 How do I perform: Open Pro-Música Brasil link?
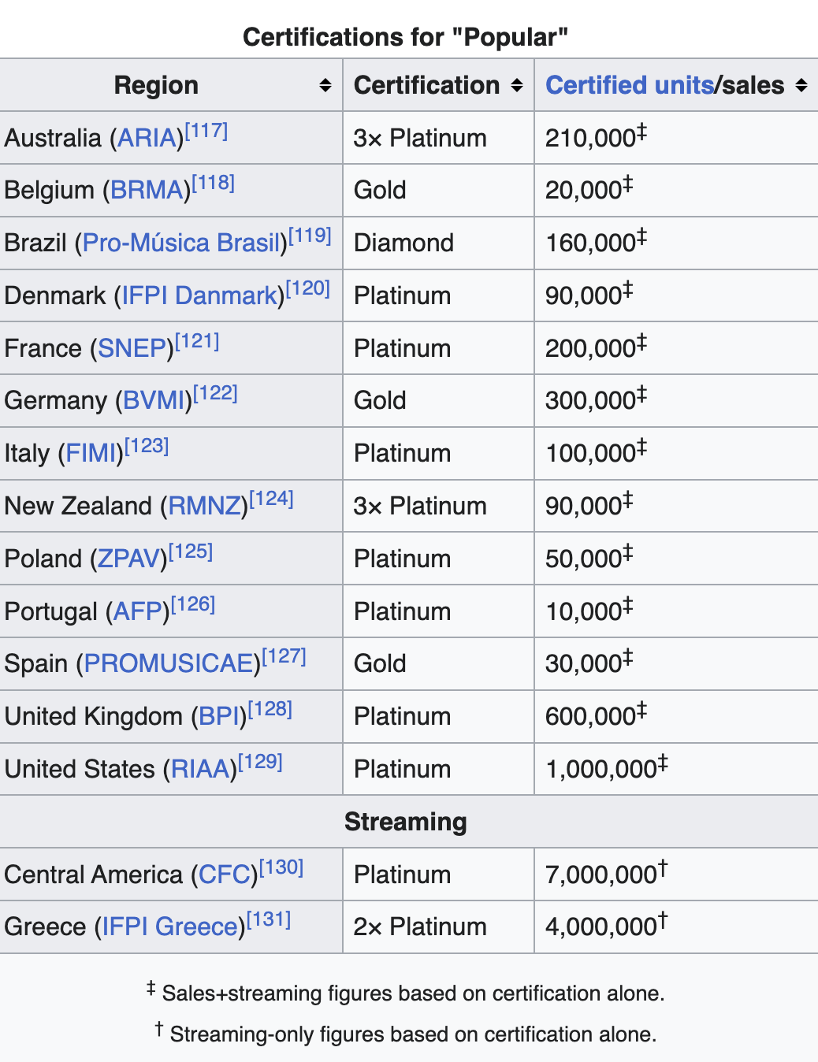pyautogui.click(x=180, y=243)
